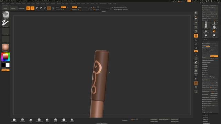221x124 pixels.
Task: Open the Alpha menu
Action: tap(3, 3)
